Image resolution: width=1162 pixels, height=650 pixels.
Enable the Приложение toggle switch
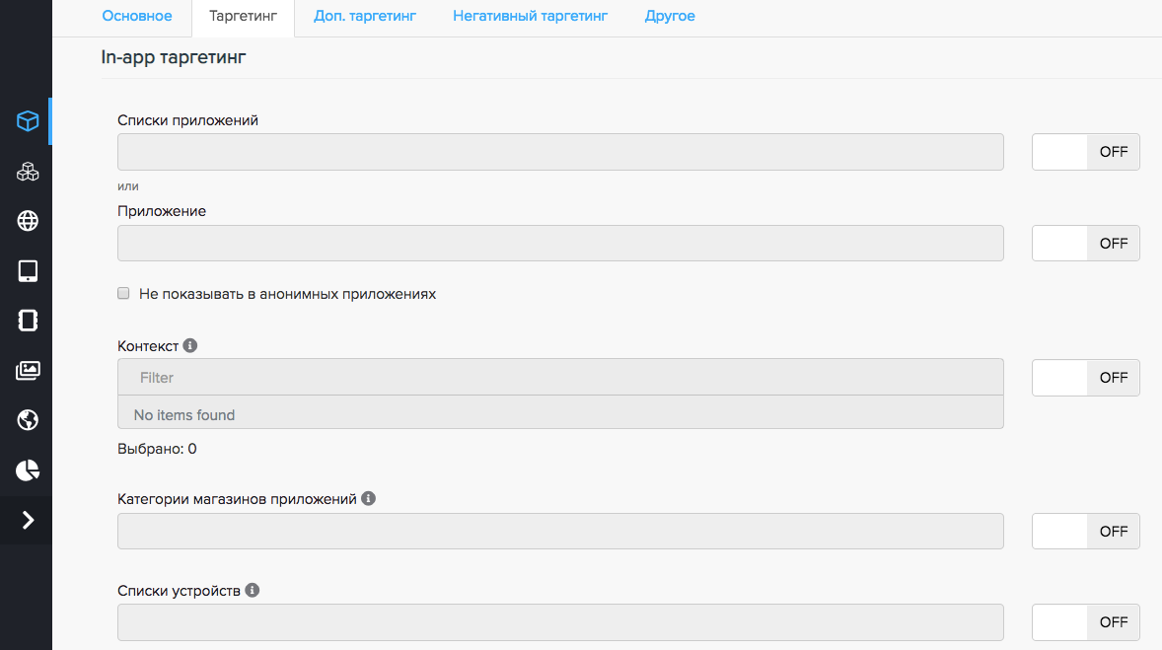1085,244
